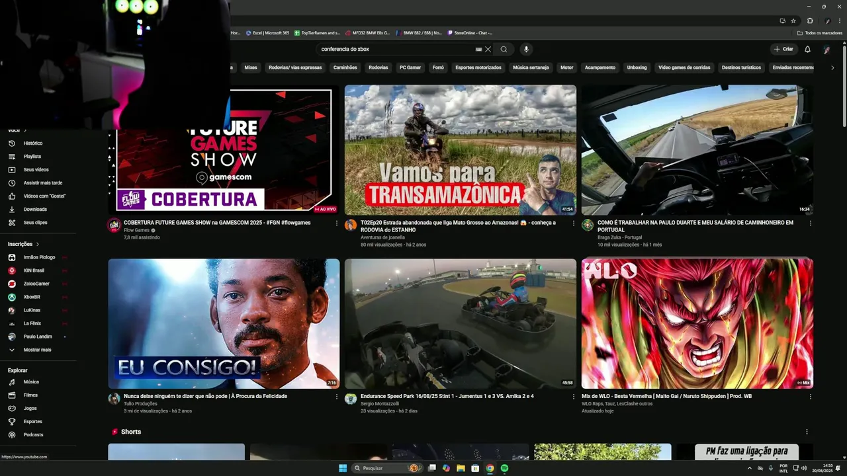Filter by the Música sertaneja chip
This screenshot has height=476, width=847.
pyautogui.click(x=531, y=67)
